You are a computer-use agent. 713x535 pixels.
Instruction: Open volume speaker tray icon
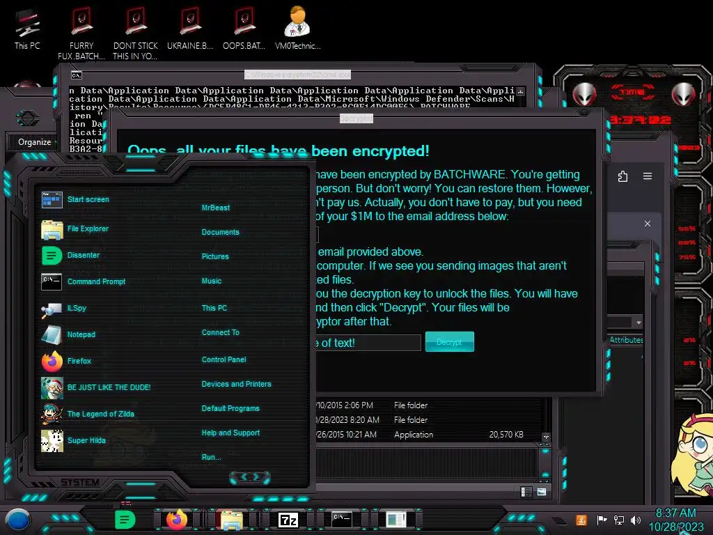[x=636, y=520]
